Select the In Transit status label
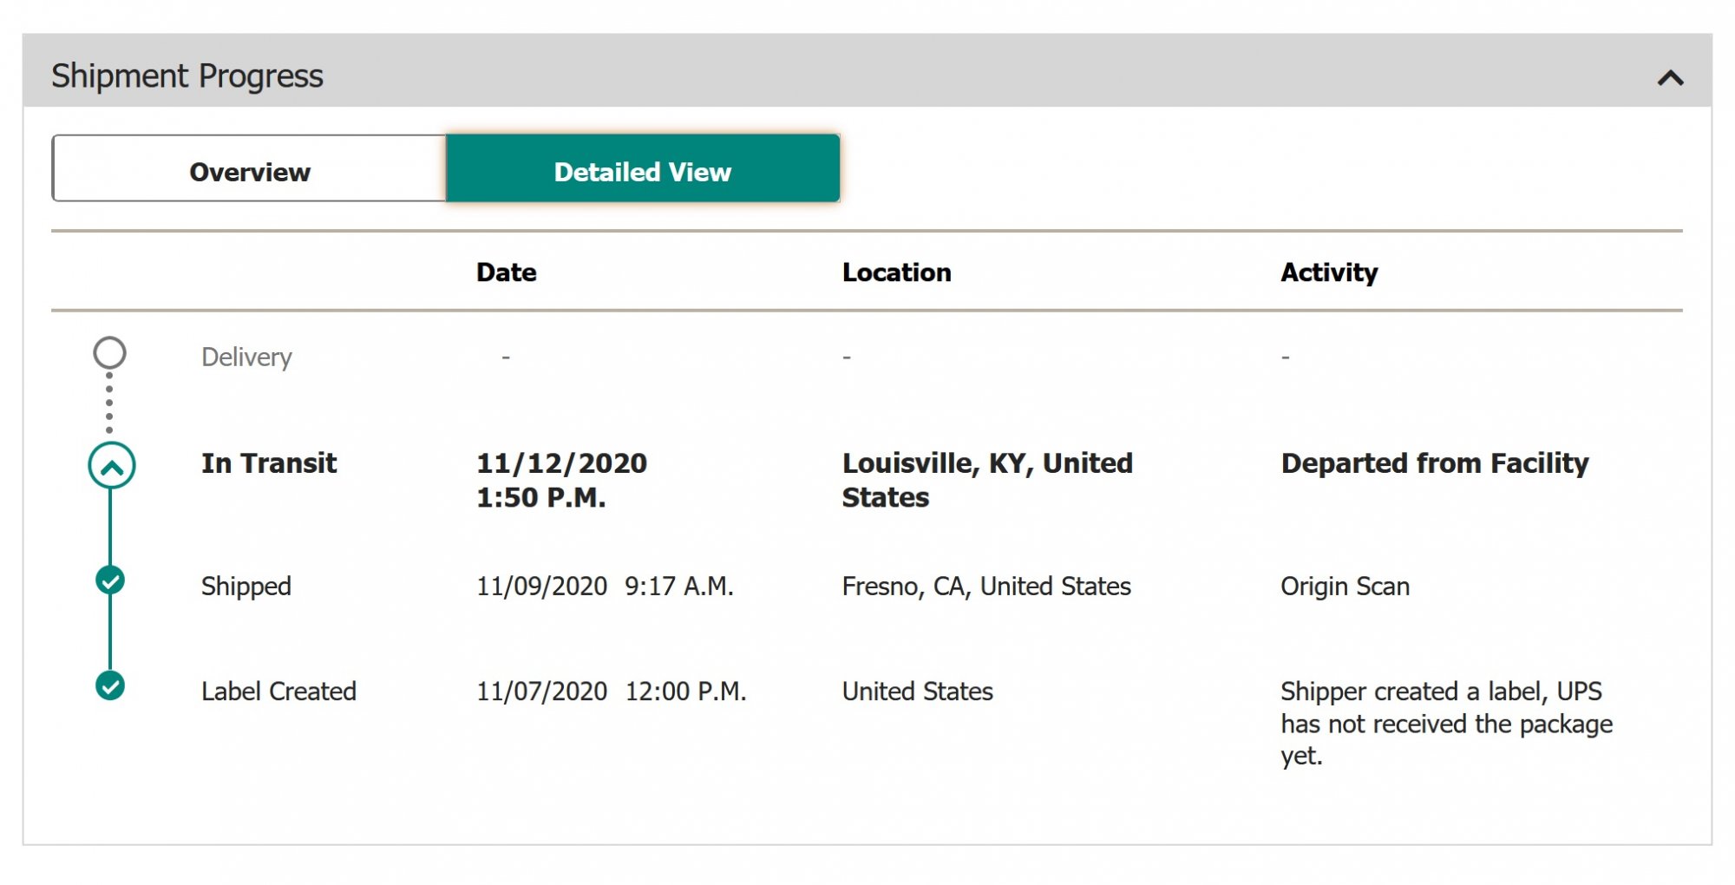The height and width of the screenshot is (885, 1735). (x=269, y=463)
